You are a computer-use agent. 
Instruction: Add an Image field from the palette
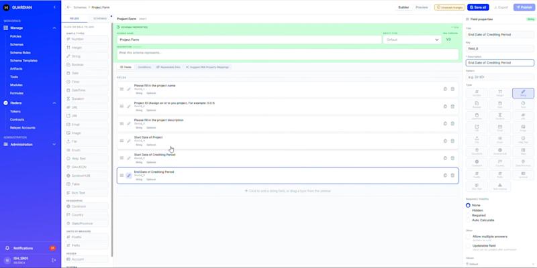[87, 133]
